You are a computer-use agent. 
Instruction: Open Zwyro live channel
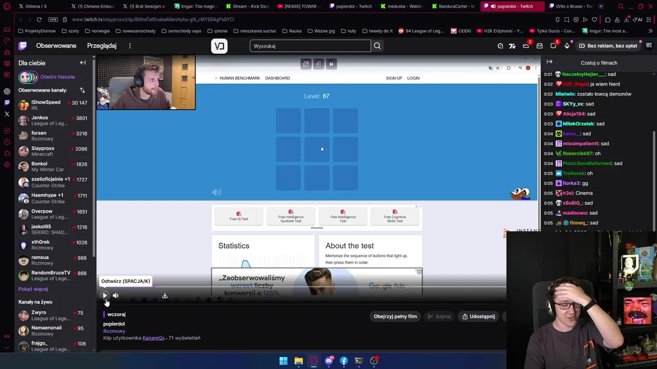53,315
